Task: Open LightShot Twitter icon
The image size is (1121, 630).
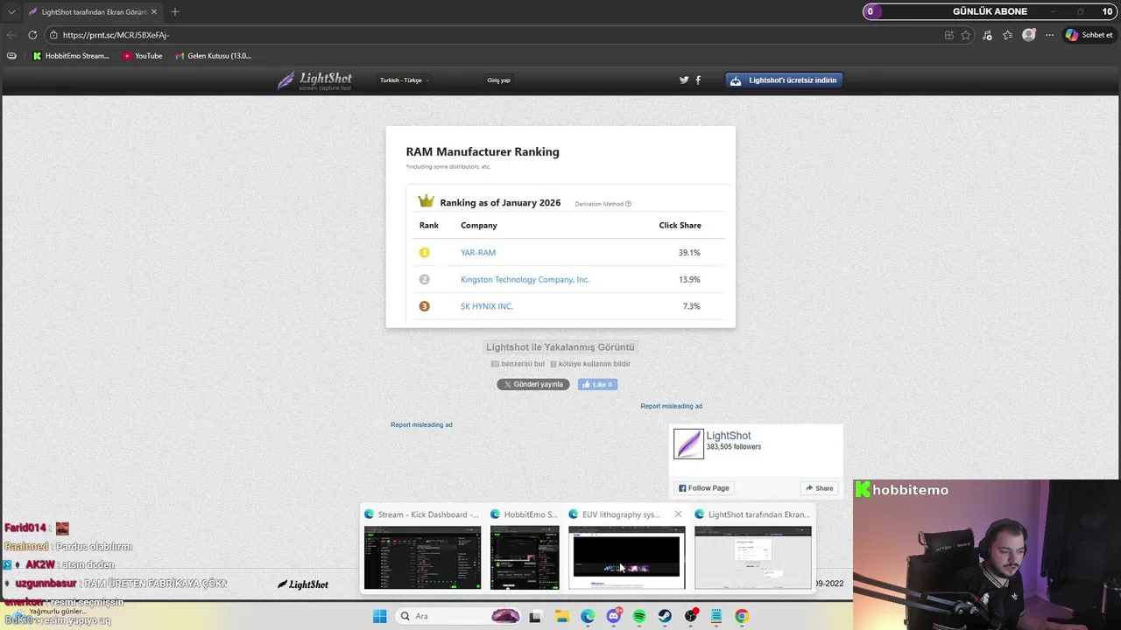Action: (684, 80)
